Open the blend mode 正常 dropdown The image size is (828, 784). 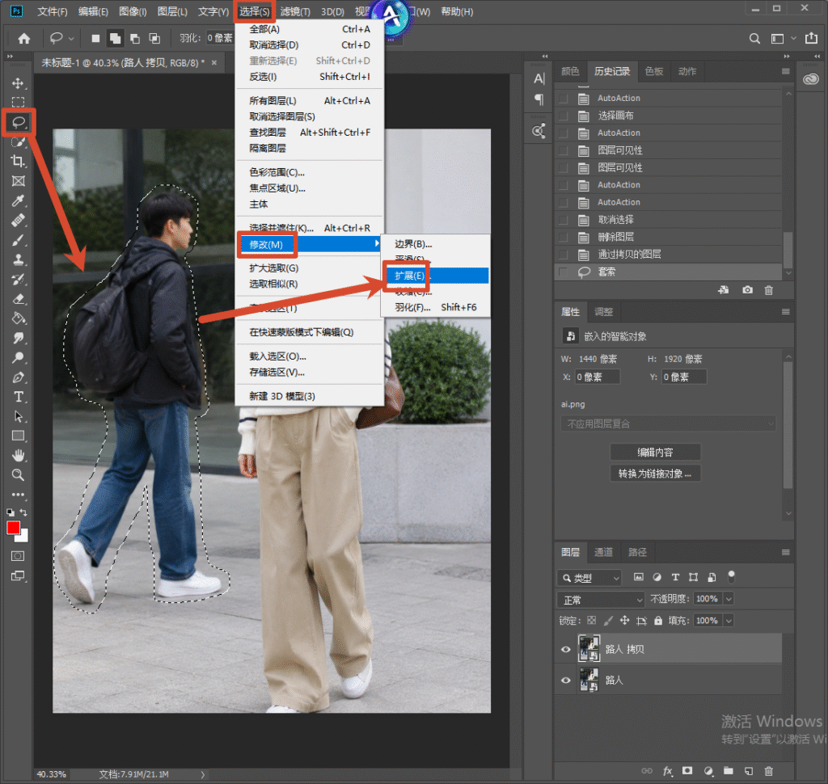pos(601,600)
